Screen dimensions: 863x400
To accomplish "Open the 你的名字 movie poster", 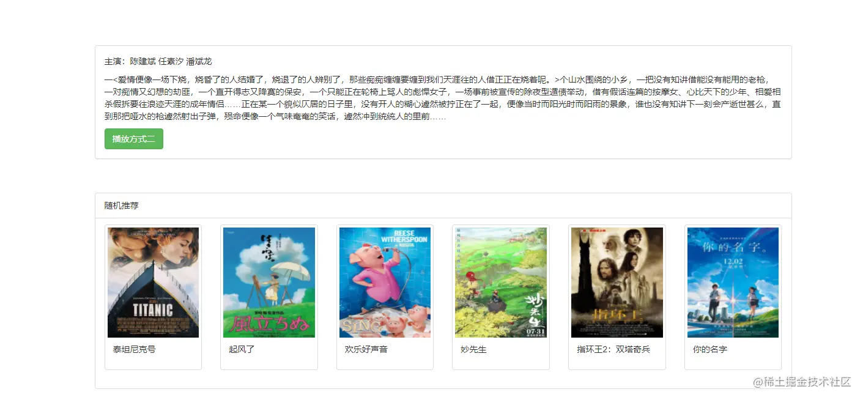I will (x=733, y=283).
